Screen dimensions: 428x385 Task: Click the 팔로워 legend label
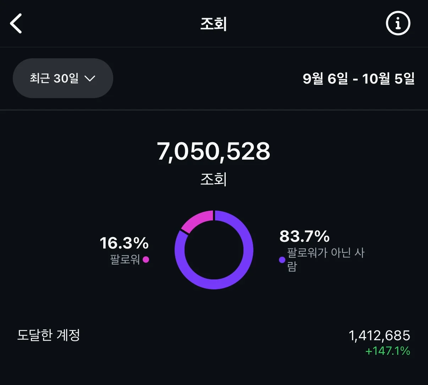(x=125, y=260)
